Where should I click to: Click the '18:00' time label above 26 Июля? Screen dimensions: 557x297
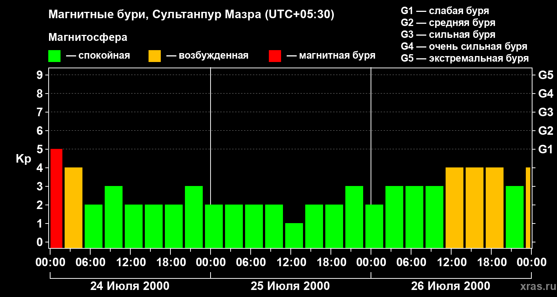click(x=491, y=262)
